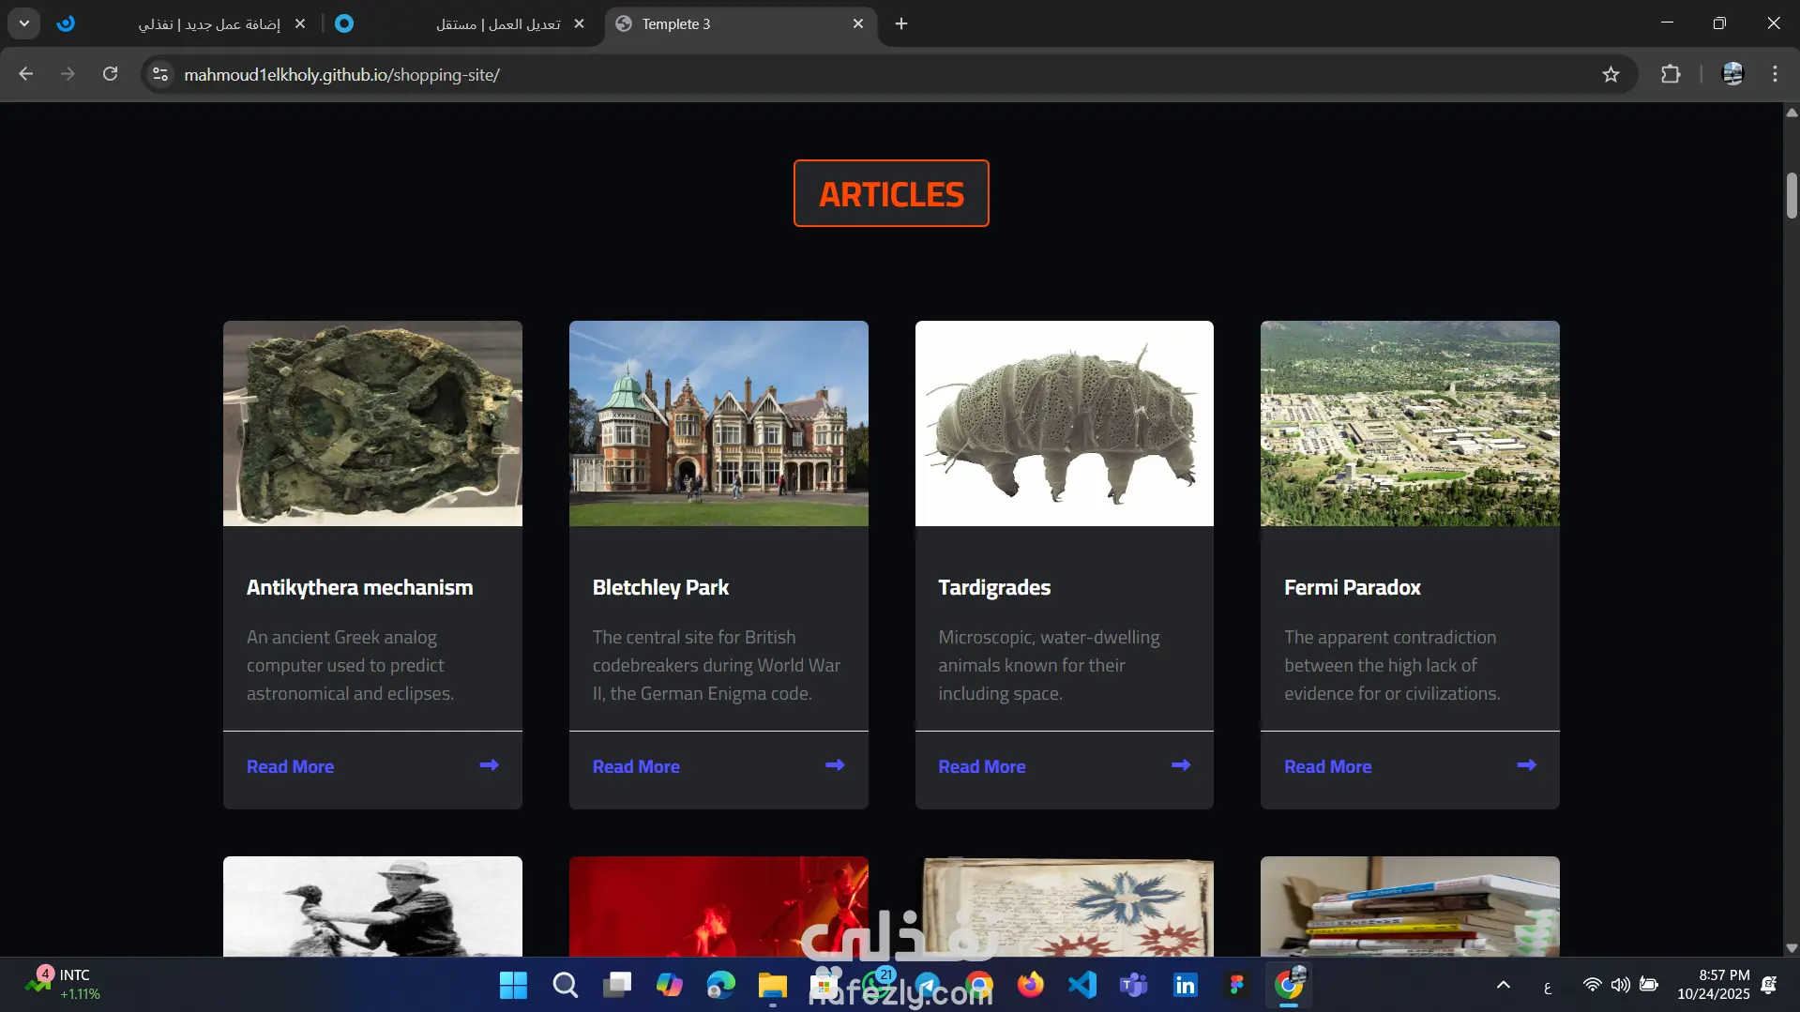
Task: Open Task View from the taskbar
Action: [x=617, y=985]
